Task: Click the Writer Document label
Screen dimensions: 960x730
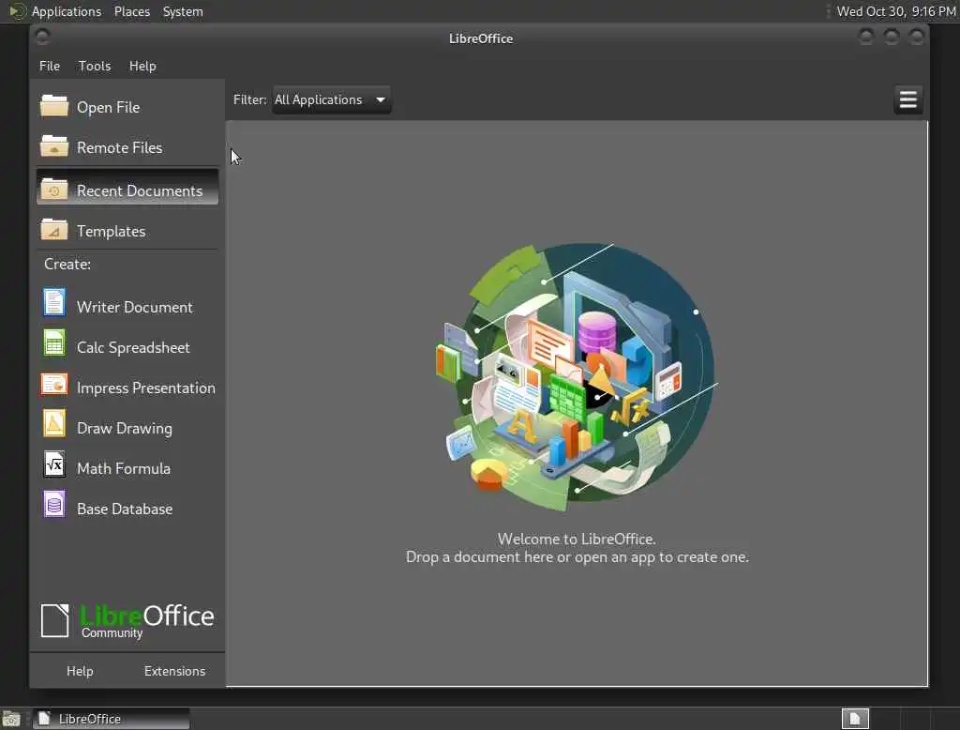Action: [x=135, y=307]
